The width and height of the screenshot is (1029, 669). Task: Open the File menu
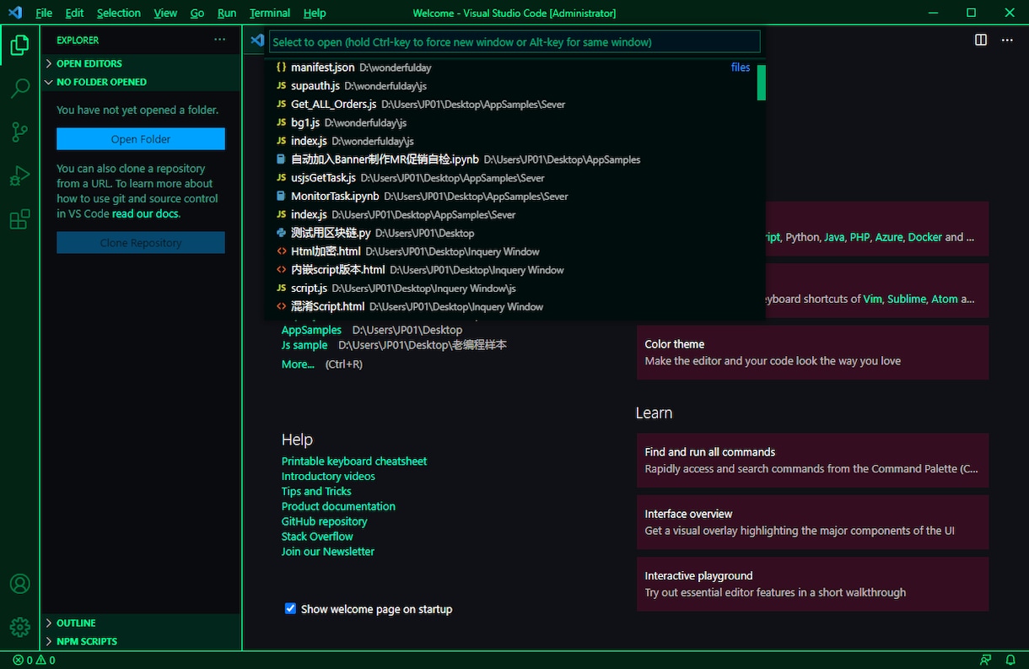click(44, 13)
